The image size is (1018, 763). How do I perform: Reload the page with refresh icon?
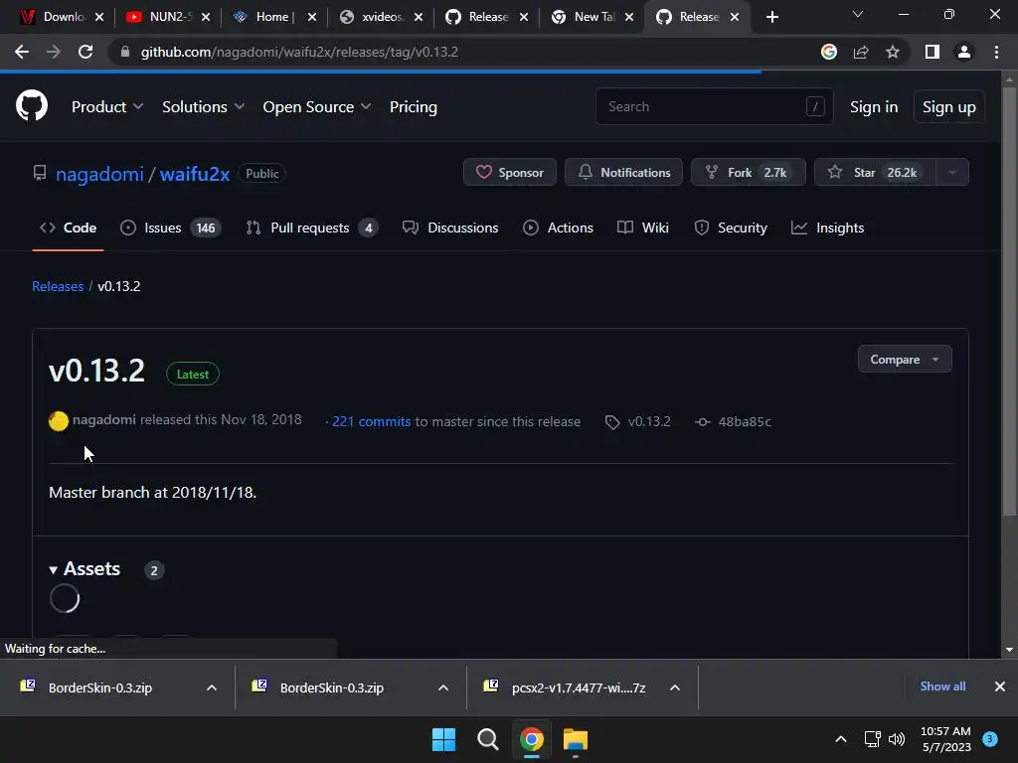85,52
